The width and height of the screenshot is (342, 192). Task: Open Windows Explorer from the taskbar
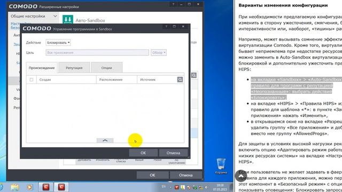click(x=15, y=187)
